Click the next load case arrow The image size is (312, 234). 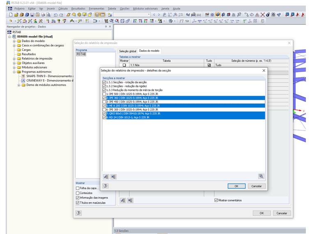coord(159,15)
